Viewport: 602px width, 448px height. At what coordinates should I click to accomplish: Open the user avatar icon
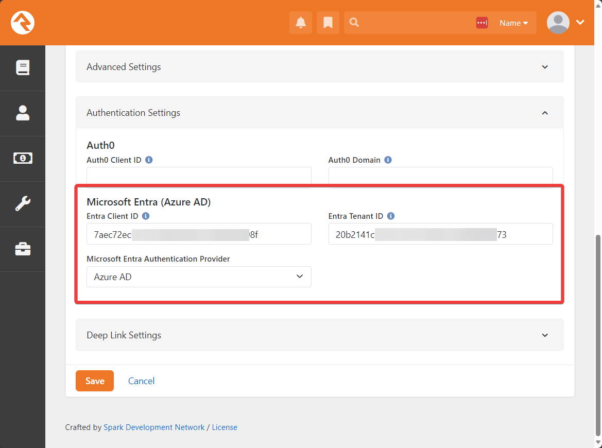tap(558, 23)
